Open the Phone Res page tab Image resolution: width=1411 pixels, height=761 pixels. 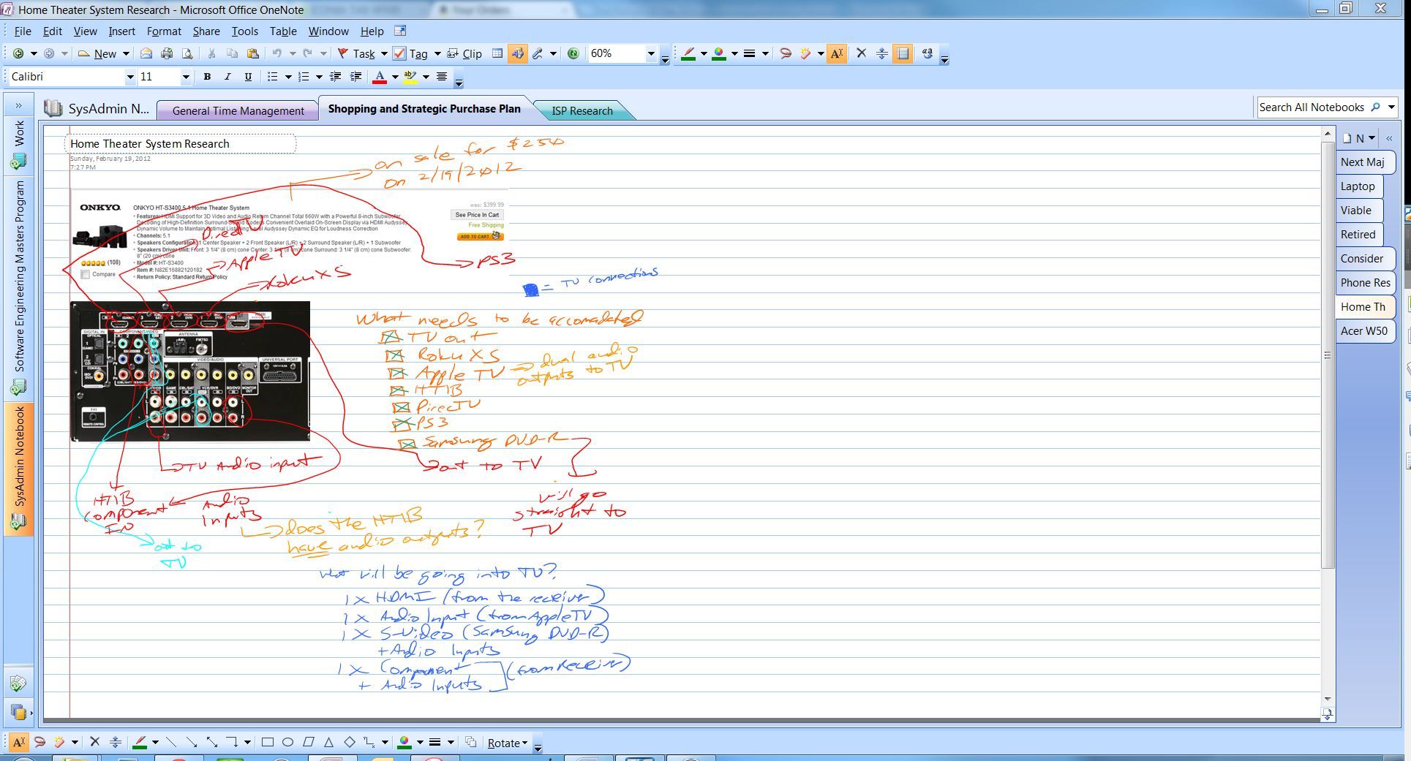1365,283
